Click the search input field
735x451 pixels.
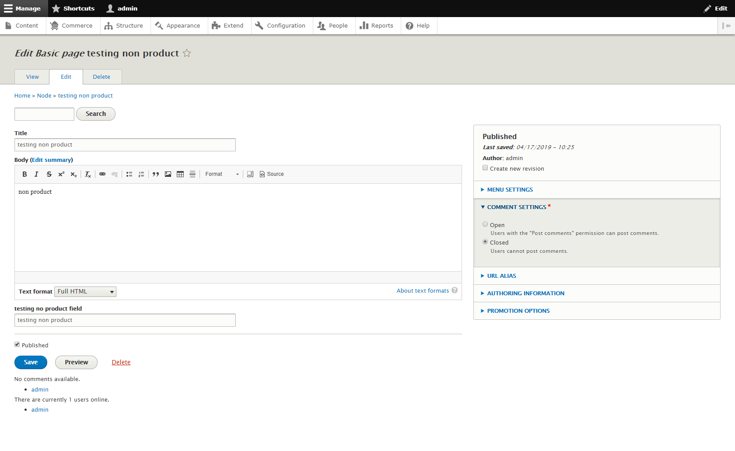click(44, 114)
